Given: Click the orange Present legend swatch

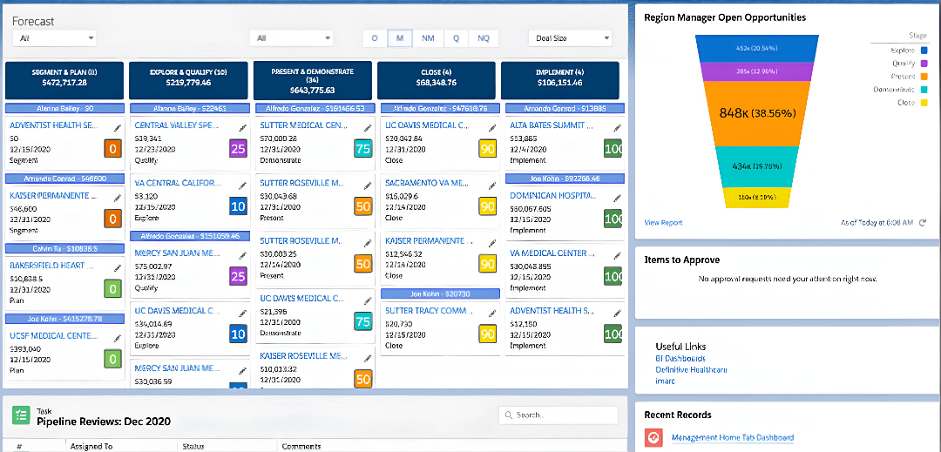Looking at the screenshot, I should pyautogui.click(x=924, y=77).
